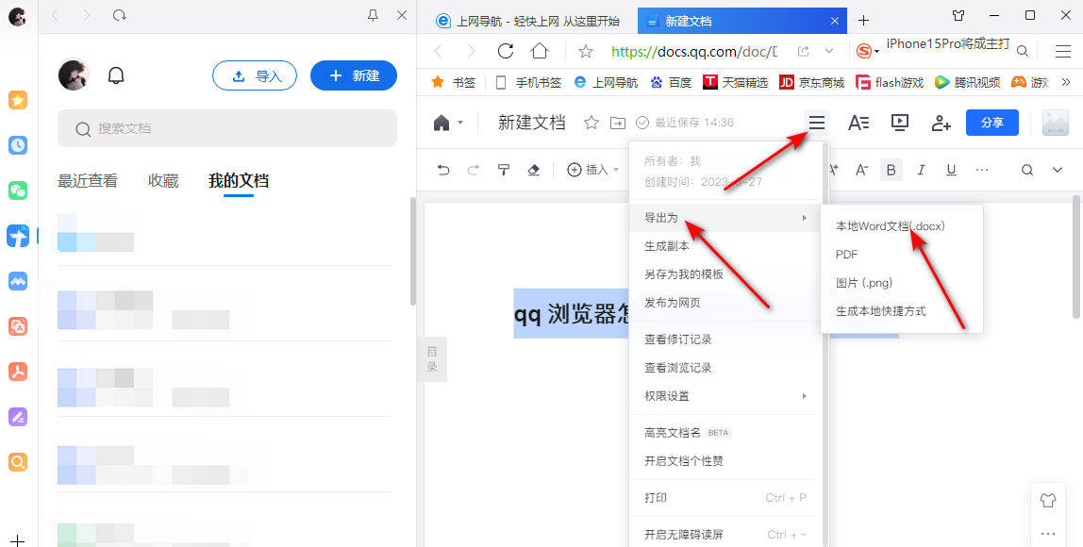Open the more formatting options ellipsis
1083x547 pixels.
click(982, 169)
